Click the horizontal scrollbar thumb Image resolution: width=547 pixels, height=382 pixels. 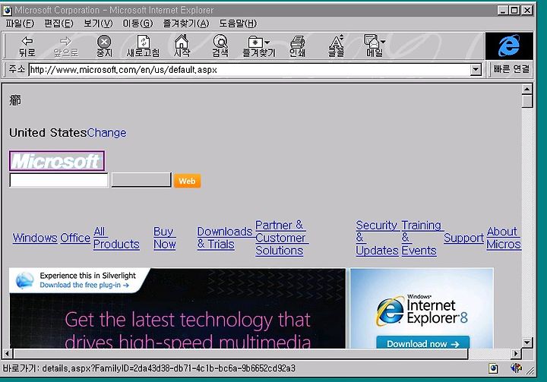241,353
